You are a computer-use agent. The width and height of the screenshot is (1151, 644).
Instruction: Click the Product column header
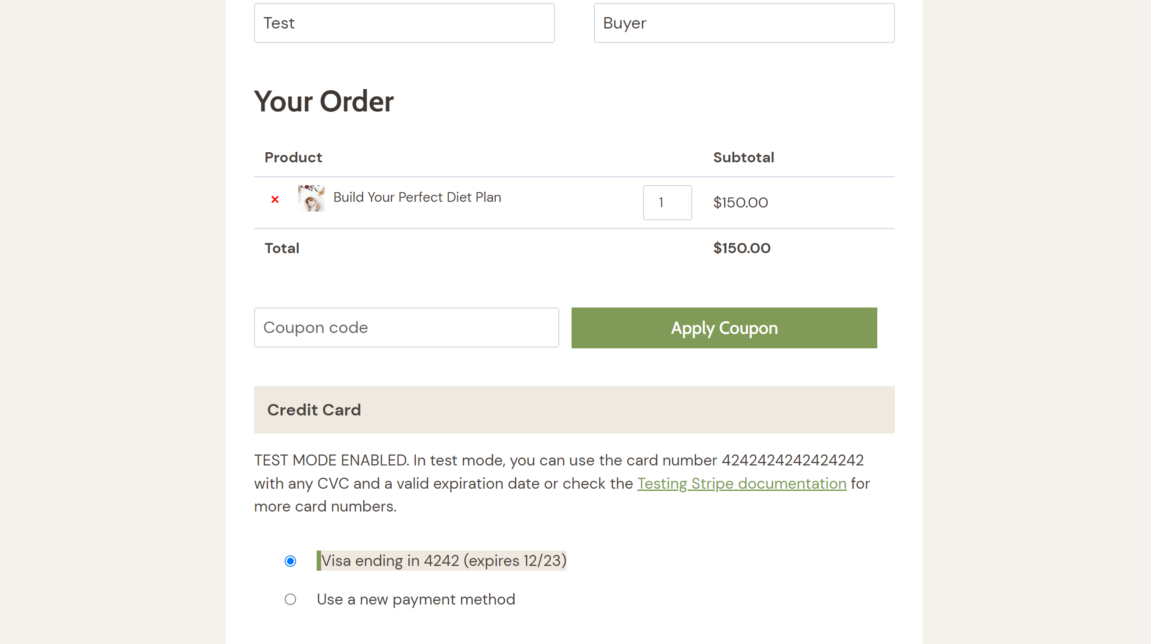click(x=293, y=157)
